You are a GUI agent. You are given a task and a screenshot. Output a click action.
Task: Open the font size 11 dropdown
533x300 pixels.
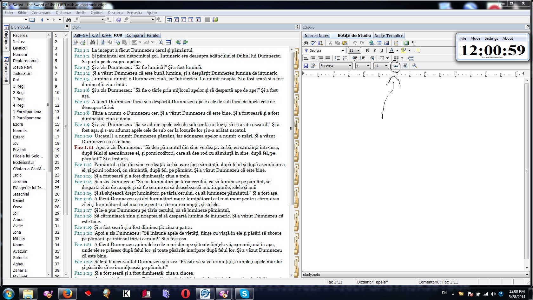[x=358, y=50]
